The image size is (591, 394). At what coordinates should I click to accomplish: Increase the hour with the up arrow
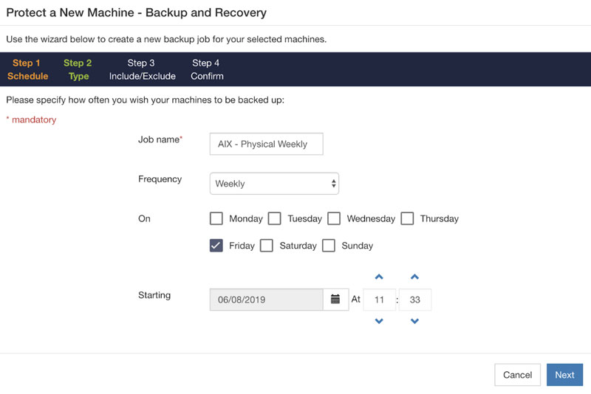(x=379, y=277)
